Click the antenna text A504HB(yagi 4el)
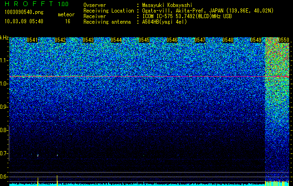293x186 pixels. 164,22
